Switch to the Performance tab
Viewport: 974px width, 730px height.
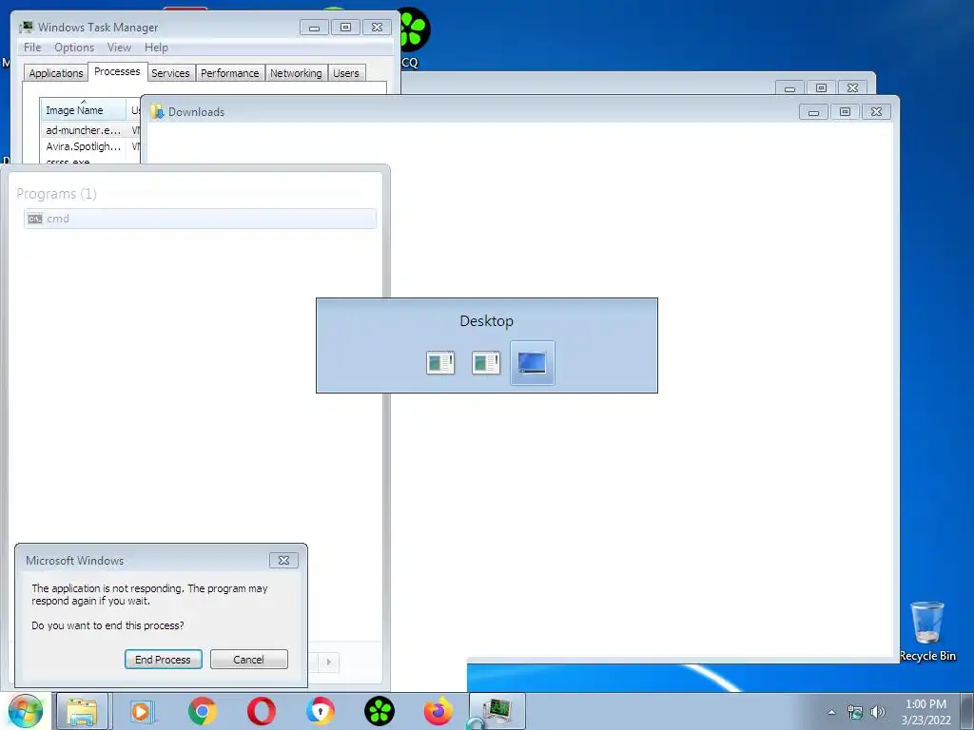click(x=230, y=73)
